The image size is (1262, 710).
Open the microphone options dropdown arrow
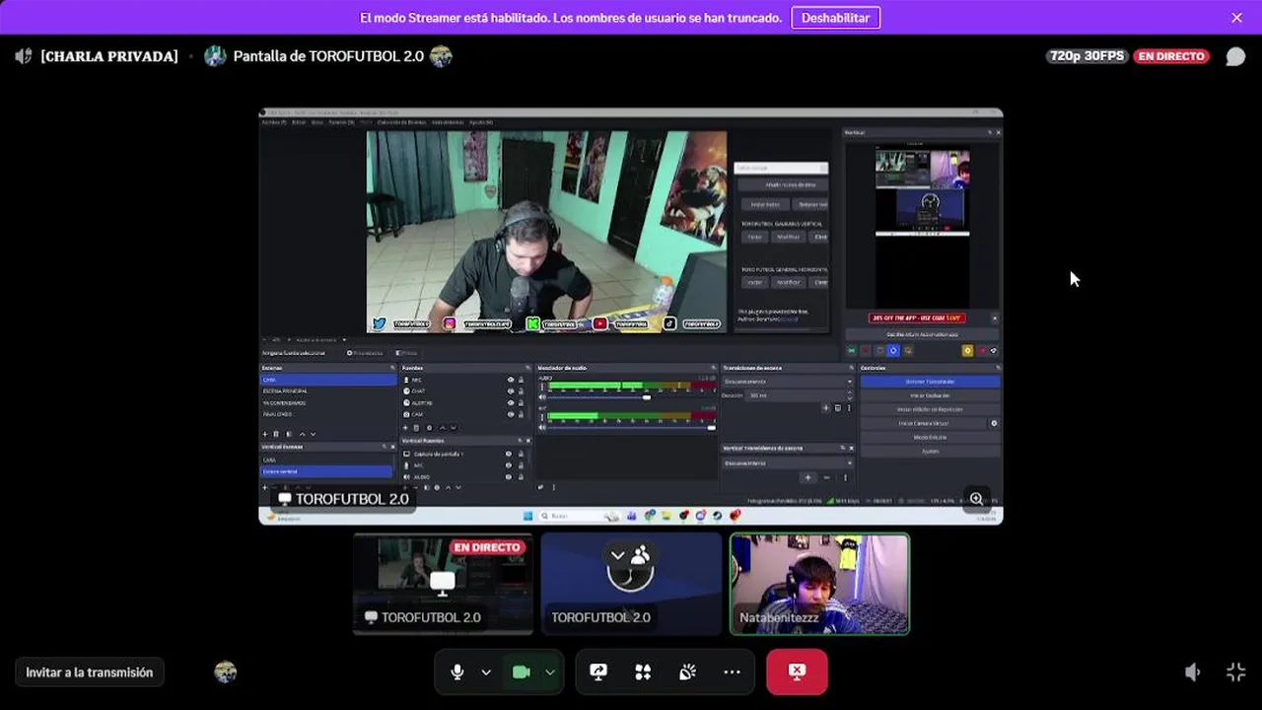coord(486,673)
